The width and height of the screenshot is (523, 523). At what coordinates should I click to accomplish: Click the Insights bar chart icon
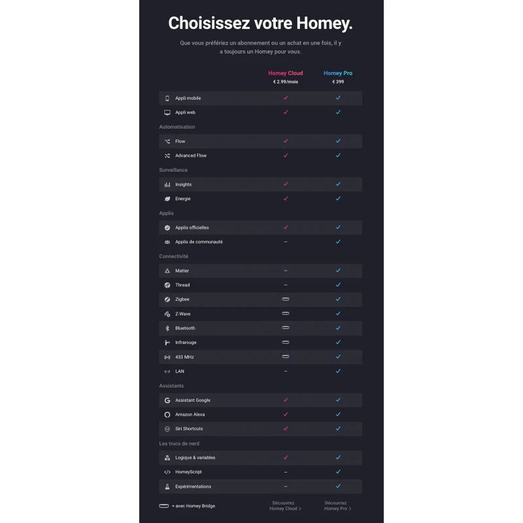point(167,184)
